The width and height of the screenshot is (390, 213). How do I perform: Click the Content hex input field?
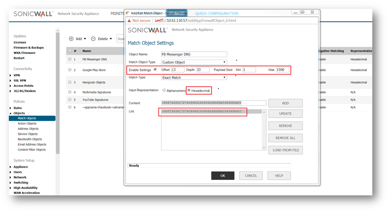[x=214, y=103]
